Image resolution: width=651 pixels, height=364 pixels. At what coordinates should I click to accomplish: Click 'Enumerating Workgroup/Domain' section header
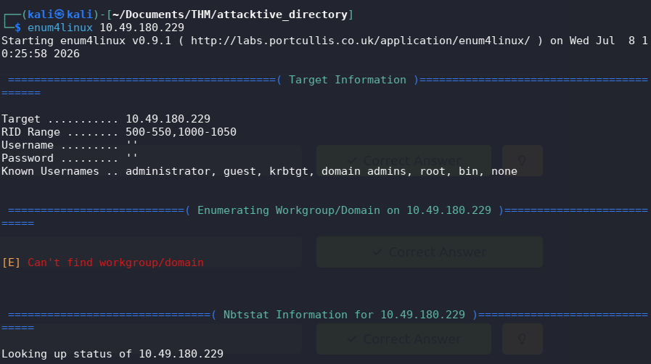pyautogui.click(x=344, y=210)
